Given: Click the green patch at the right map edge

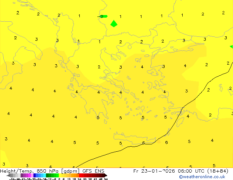Looking at the screenshot, I should coord(232,47).
